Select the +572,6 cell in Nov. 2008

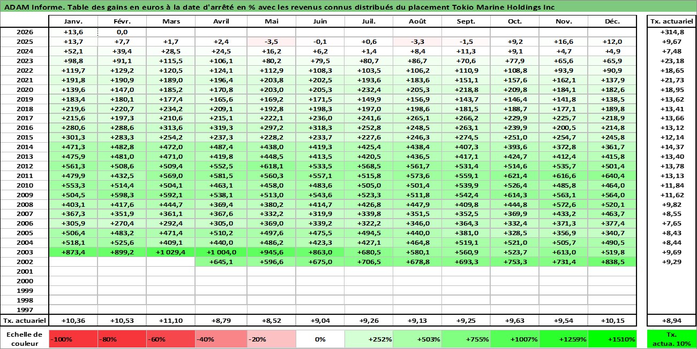click(563, 205)
